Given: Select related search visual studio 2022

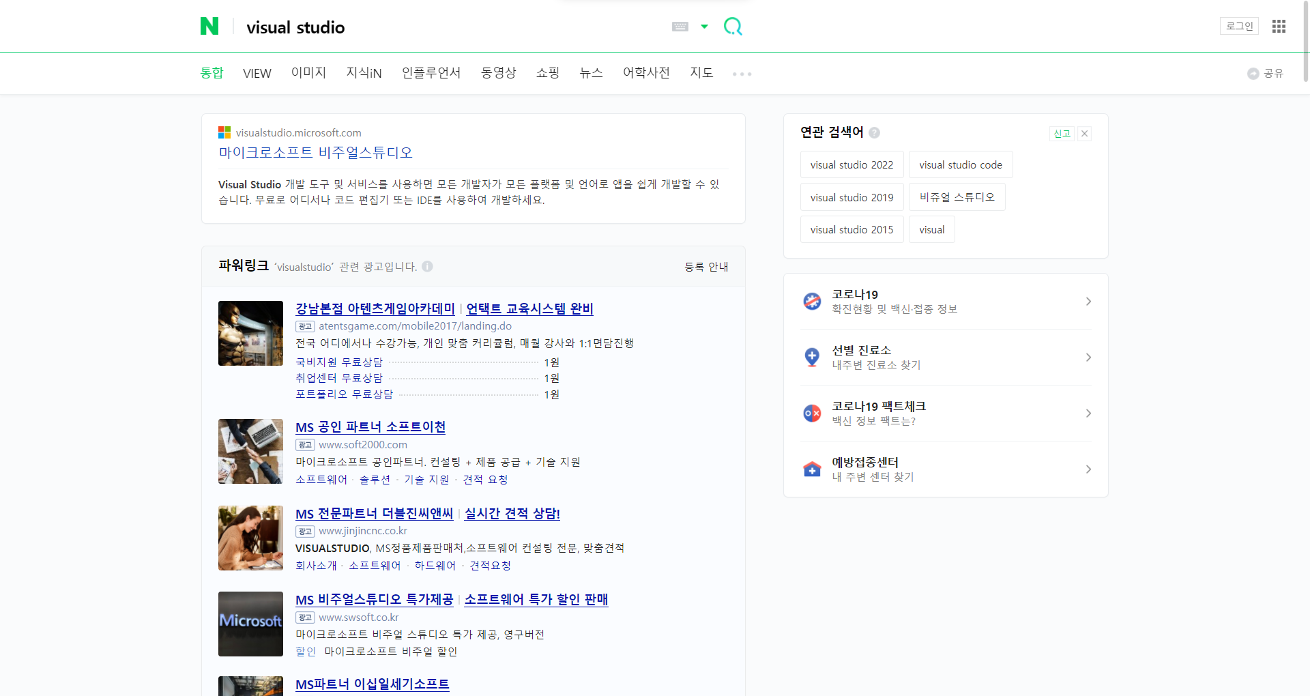Looking at the screenshot, I should (851, 164).
